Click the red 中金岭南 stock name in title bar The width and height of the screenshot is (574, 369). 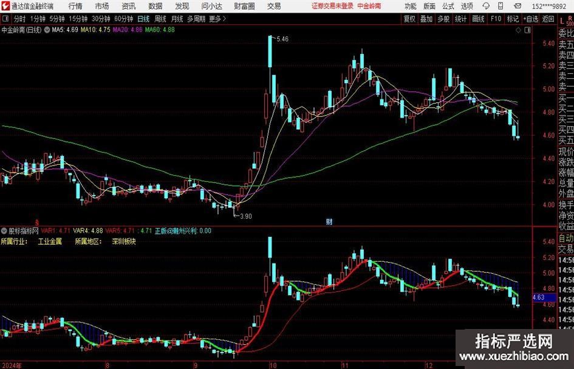[369, 6]
